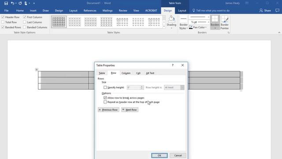Toggle the Banded Rows checkbox
Image resolution: width=282 pixels, height=159 pixels.
[x=3, y=27]
